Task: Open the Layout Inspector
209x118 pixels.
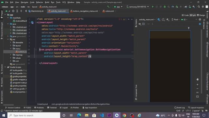Action: coord(196,108)
